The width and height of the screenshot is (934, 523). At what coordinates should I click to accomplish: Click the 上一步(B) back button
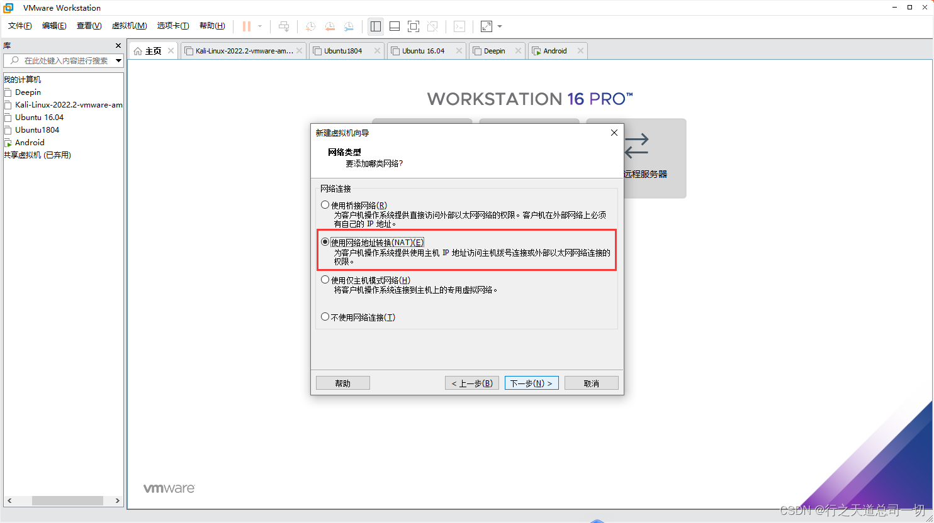click(x=472, y=383)
